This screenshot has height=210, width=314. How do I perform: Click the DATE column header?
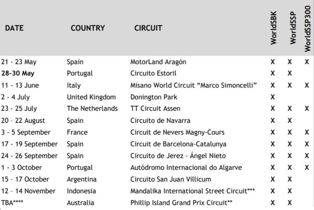click(14, 28)
